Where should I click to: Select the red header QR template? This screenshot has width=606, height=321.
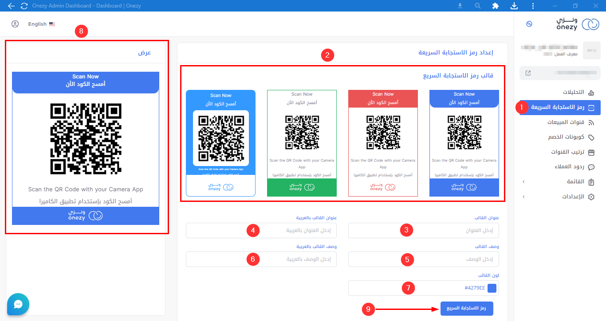pos(383,143)
